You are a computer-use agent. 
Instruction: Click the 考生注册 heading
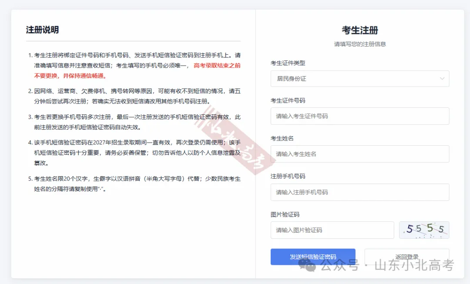[360, 30]
